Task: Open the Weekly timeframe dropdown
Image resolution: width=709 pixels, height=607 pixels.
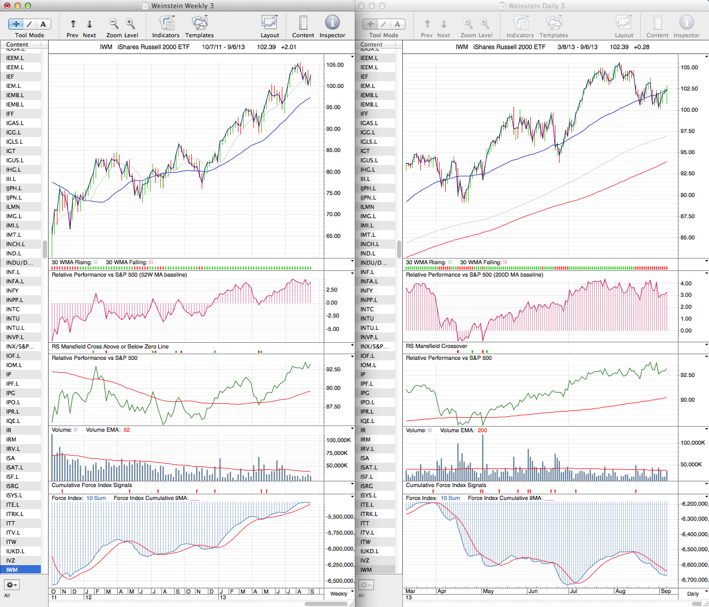Action: [x=342, y=594]
